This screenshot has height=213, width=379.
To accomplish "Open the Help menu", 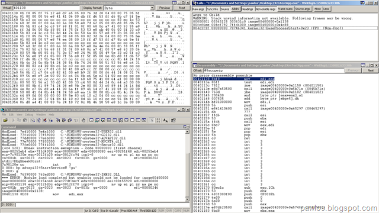I will tap(52, 115).
